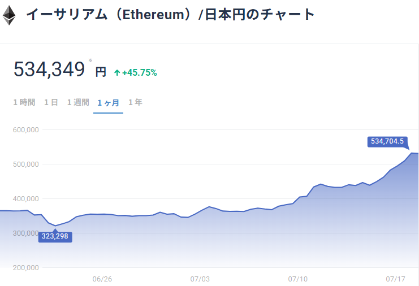Click the 円 currency unit label
The image size is (419, 286).
click(x=101, y=72)
